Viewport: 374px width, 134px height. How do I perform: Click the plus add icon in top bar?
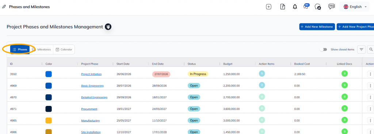coord(268,7)
